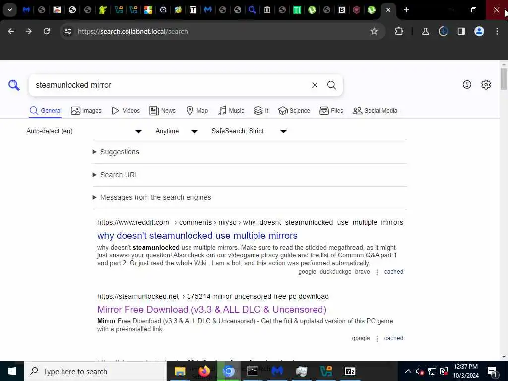Switch to News results
The height and width of the screenshot is (381, 508).
(162, 111)
